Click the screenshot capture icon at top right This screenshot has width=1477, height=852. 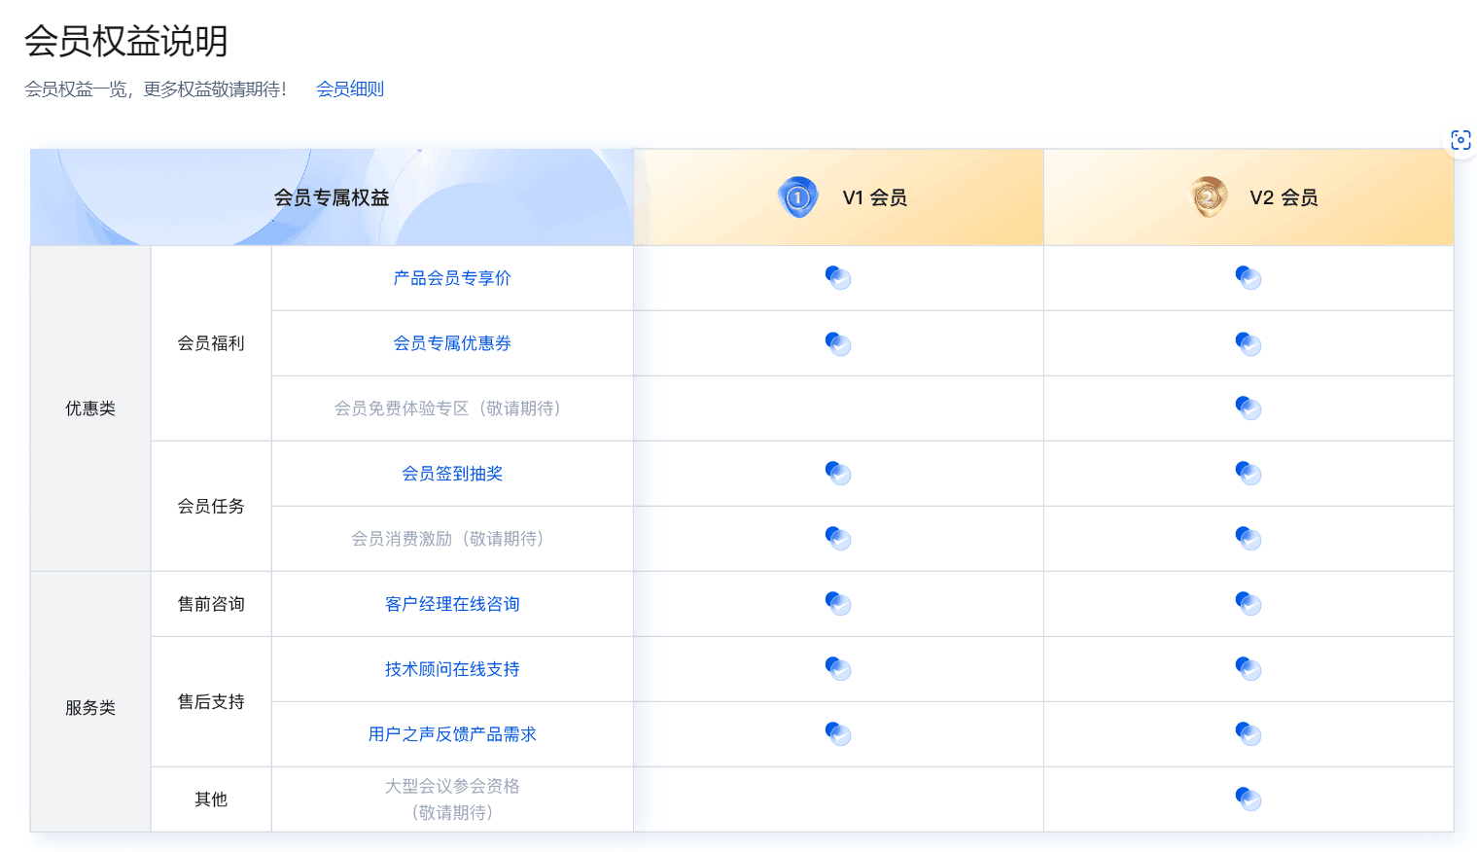tap(1459, 140)
